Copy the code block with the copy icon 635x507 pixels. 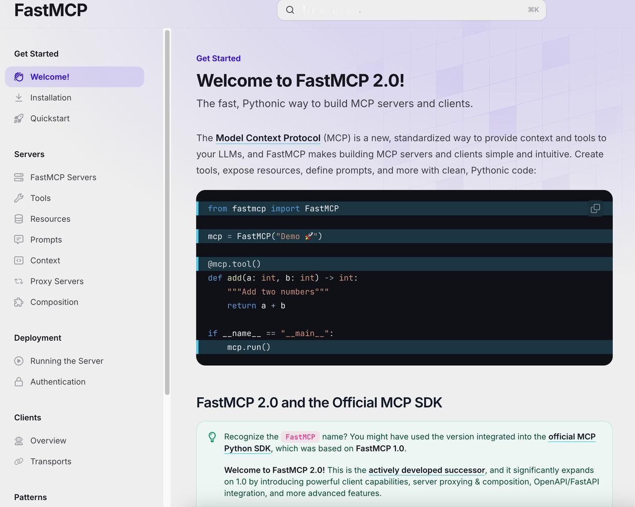[x=596, y=209]
